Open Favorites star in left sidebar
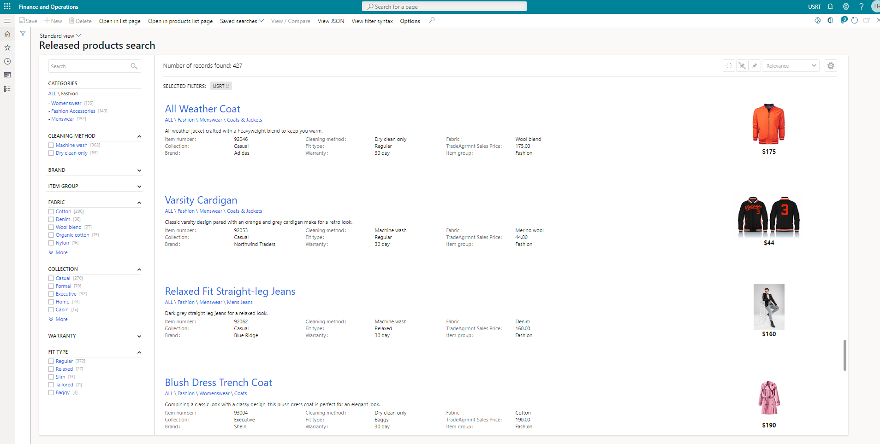Screen dimensions: 880x444 click(7, 47)
